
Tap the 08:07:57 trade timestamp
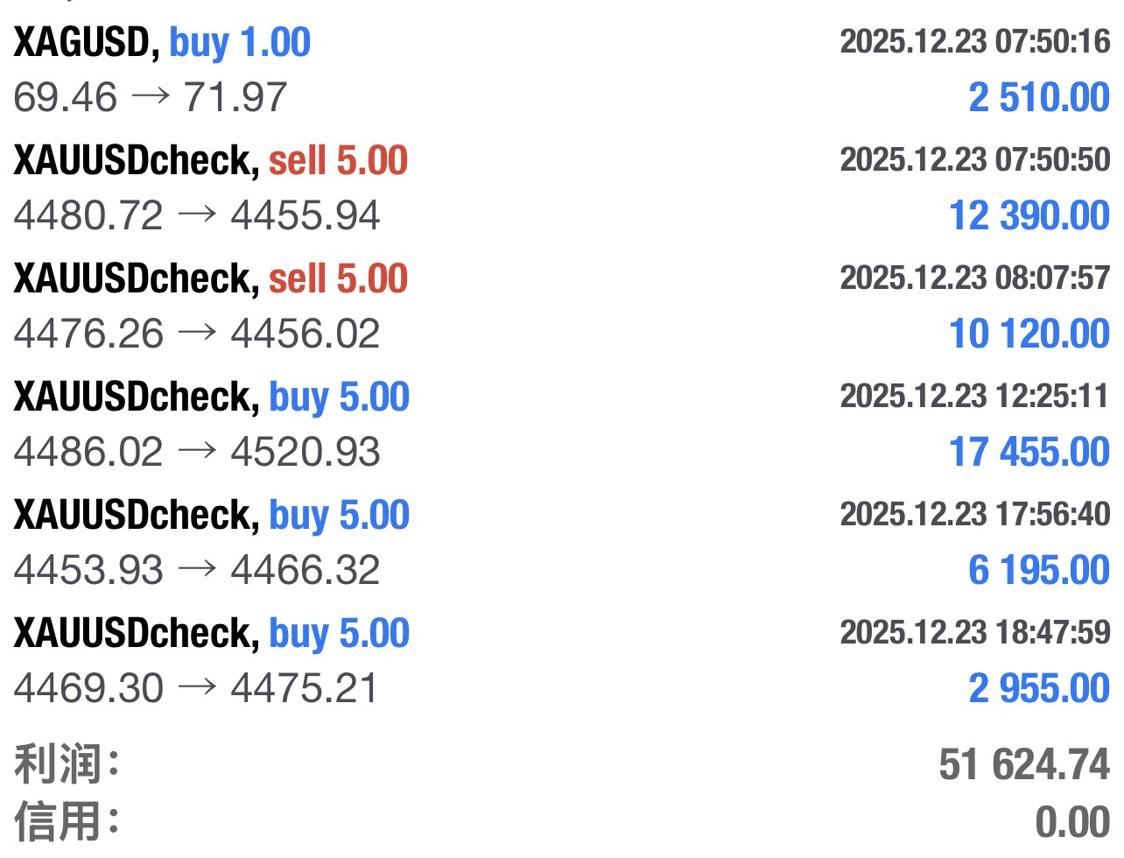[x=974, y=278]
